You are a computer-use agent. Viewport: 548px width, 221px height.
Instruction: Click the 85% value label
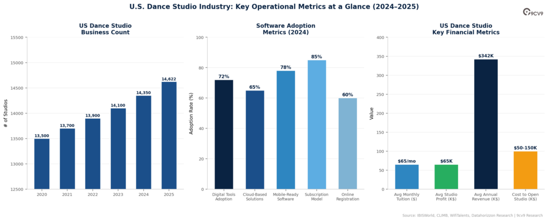tap(317, 57)
